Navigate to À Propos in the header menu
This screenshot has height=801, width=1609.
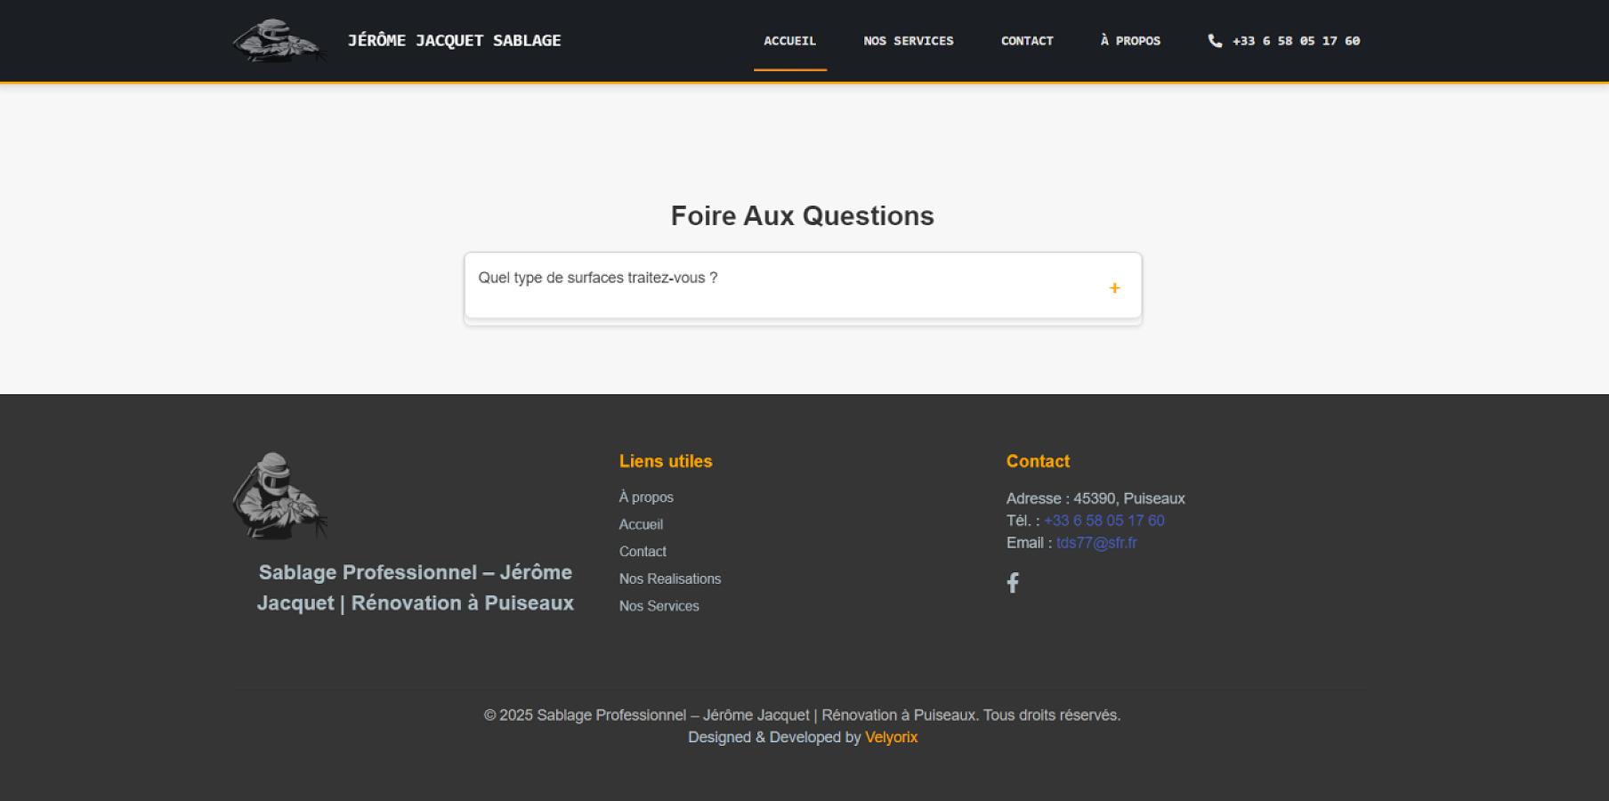(1130, 41)
